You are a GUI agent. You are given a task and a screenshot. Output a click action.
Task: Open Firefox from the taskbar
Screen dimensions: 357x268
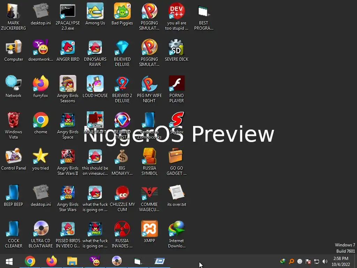(x=52, y=261)
